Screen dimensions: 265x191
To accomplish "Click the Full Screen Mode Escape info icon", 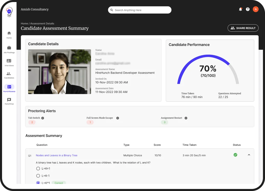I will point(118,118).
